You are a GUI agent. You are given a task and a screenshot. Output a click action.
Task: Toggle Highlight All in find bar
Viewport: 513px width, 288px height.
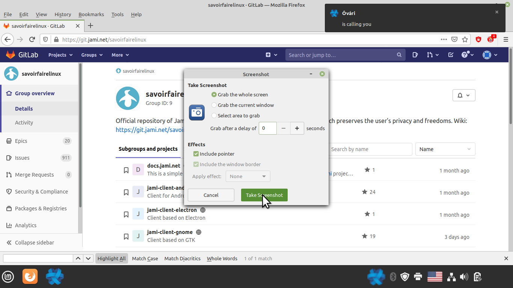pyautogui.click(x=112, y=258)
